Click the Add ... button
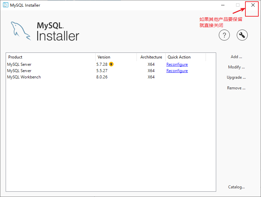Image resolution: width=261 pixels, height=197 pixels. [x=236, y=57]
